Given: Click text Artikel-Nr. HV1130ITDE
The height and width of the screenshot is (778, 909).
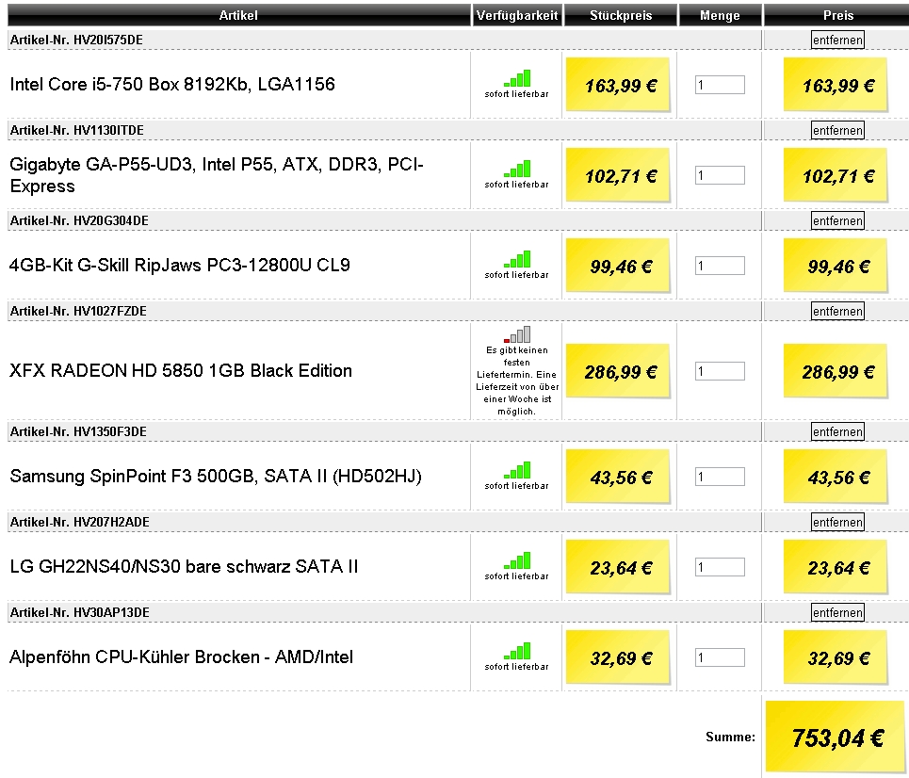Looking at the screenshot, I should [77, 130].
